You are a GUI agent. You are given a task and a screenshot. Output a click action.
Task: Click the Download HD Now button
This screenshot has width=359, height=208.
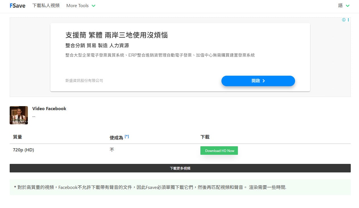click(219, 151)
